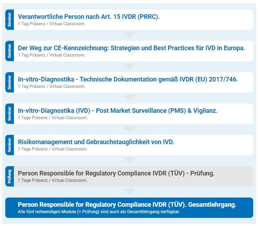This screenshot has width=258, height=226.
Task: Click the Prüfung tag beside the exam entry
Action: tap(10, 176)
